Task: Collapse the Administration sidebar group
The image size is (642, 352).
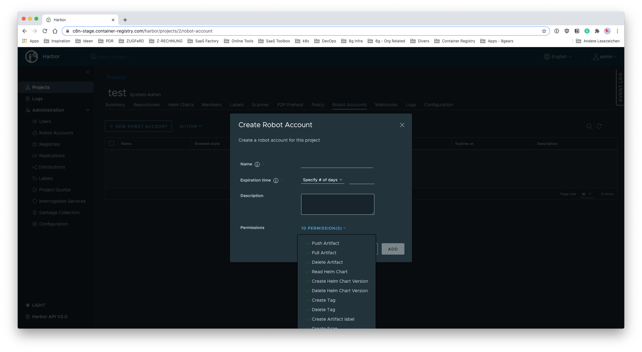Action: tap(88, 110)
